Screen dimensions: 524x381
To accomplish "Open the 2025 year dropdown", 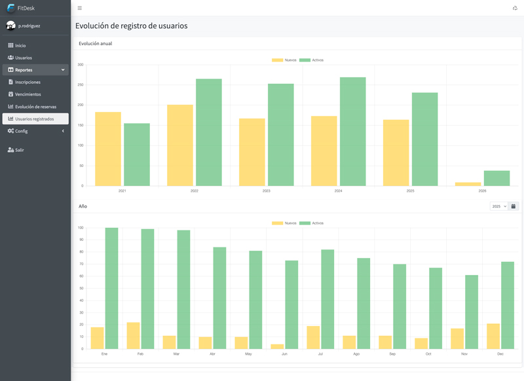I will [x=499, y=206].
